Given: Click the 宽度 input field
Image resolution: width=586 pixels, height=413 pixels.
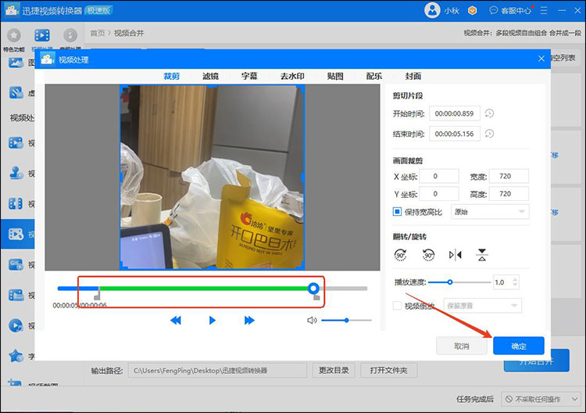Looking at the screenshot, I should tap(509, 176).
